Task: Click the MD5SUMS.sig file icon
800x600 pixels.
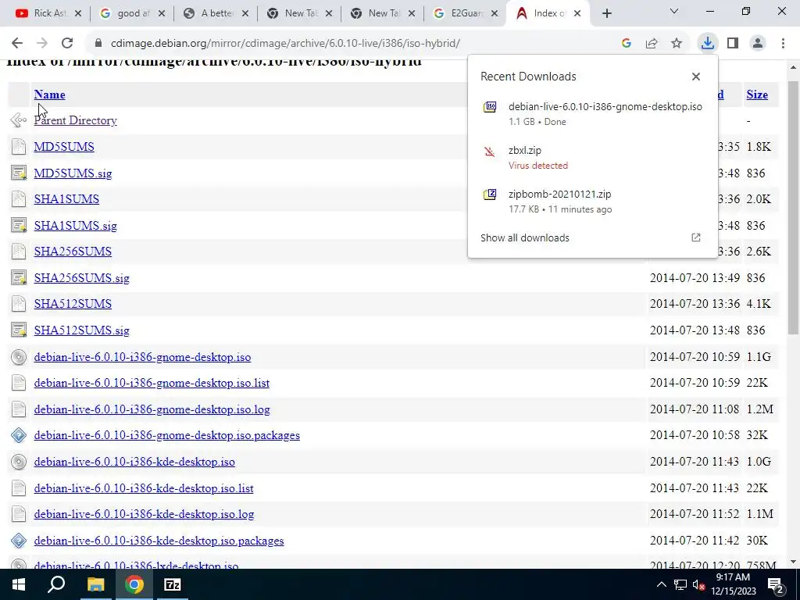Action: 19,173
